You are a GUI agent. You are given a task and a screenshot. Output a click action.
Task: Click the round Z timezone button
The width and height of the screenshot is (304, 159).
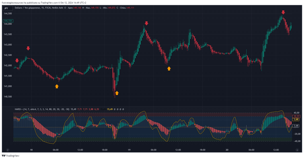point(7,150)
